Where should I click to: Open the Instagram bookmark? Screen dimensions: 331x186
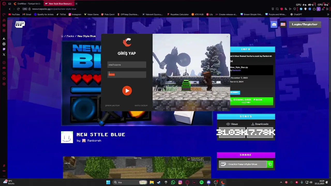[75, 14]
